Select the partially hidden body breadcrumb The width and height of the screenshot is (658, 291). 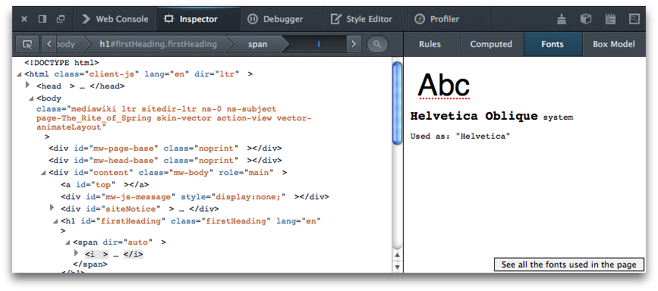[x=66, y=44]
